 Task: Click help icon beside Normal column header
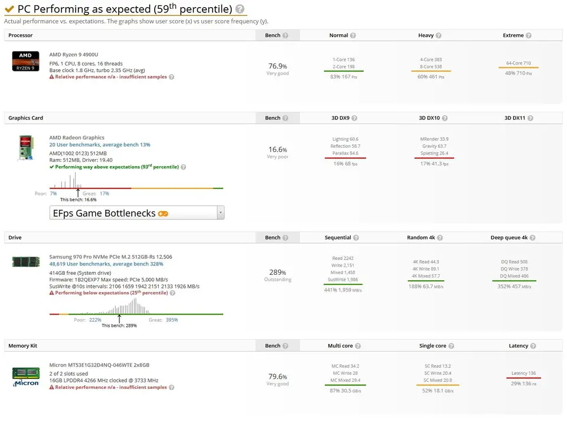353,35
